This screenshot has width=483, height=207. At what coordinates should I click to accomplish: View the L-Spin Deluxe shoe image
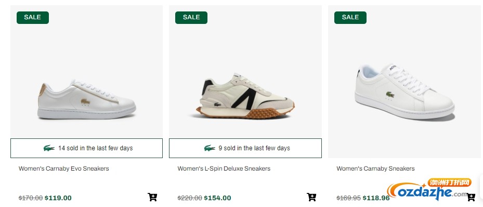pyautogui.click(x=245, y=96)
